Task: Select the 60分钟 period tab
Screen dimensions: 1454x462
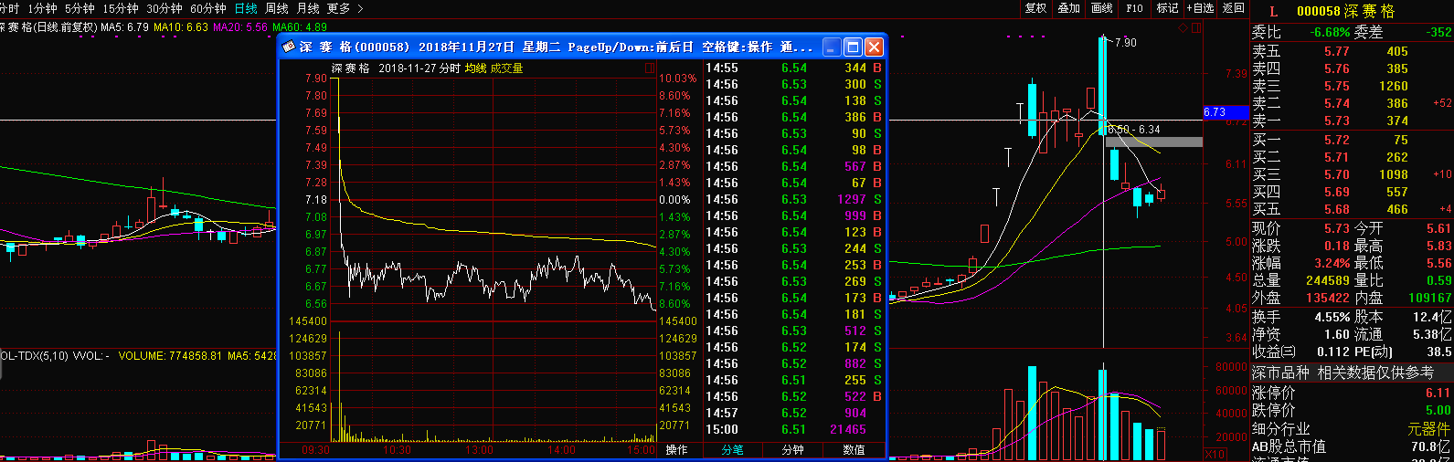Action: [207, 8]
